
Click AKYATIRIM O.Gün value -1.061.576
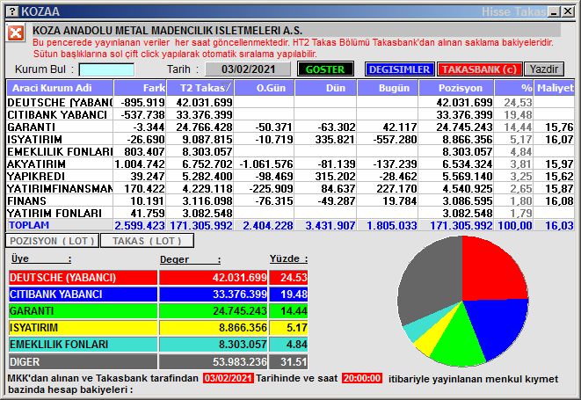[x=266, y=164]
